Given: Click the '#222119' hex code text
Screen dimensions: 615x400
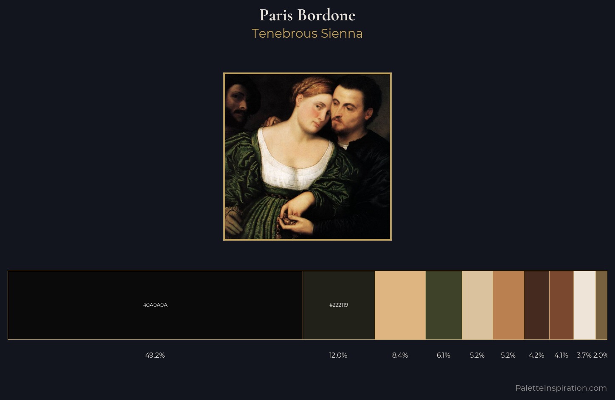Looking at the screenshot, I should [339, 305].
